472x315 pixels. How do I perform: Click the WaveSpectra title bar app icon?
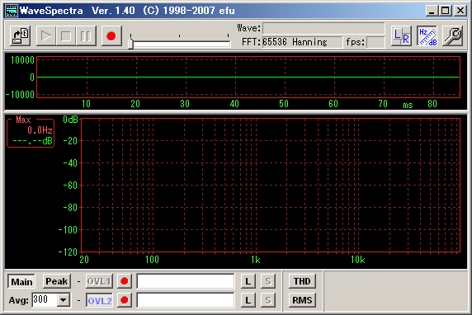(12, 11)
